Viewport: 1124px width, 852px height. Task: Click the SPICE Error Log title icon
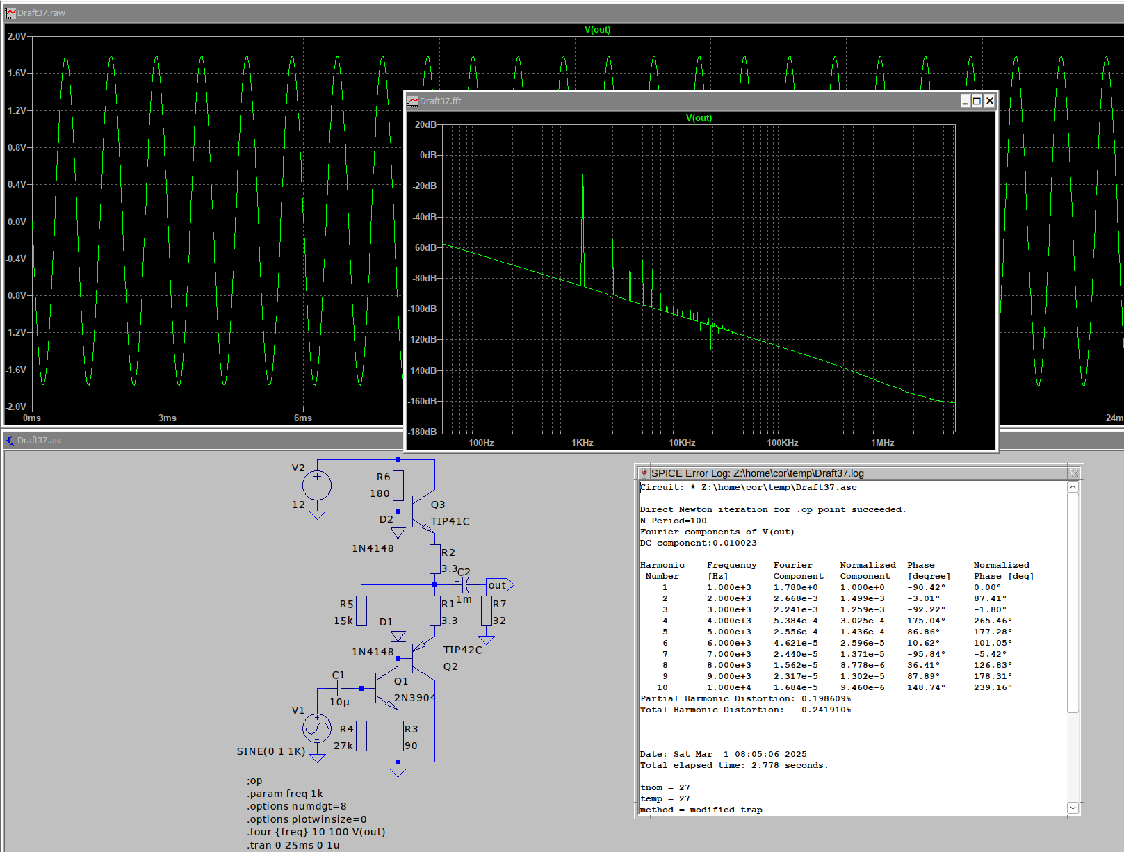coord(644,473)
